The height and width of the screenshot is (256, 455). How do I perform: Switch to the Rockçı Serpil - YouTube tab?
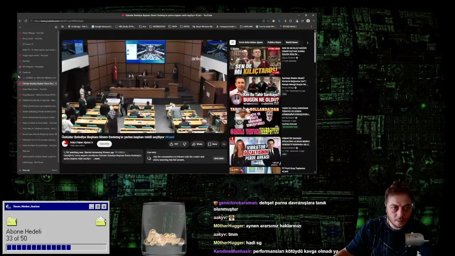point(38,38)
